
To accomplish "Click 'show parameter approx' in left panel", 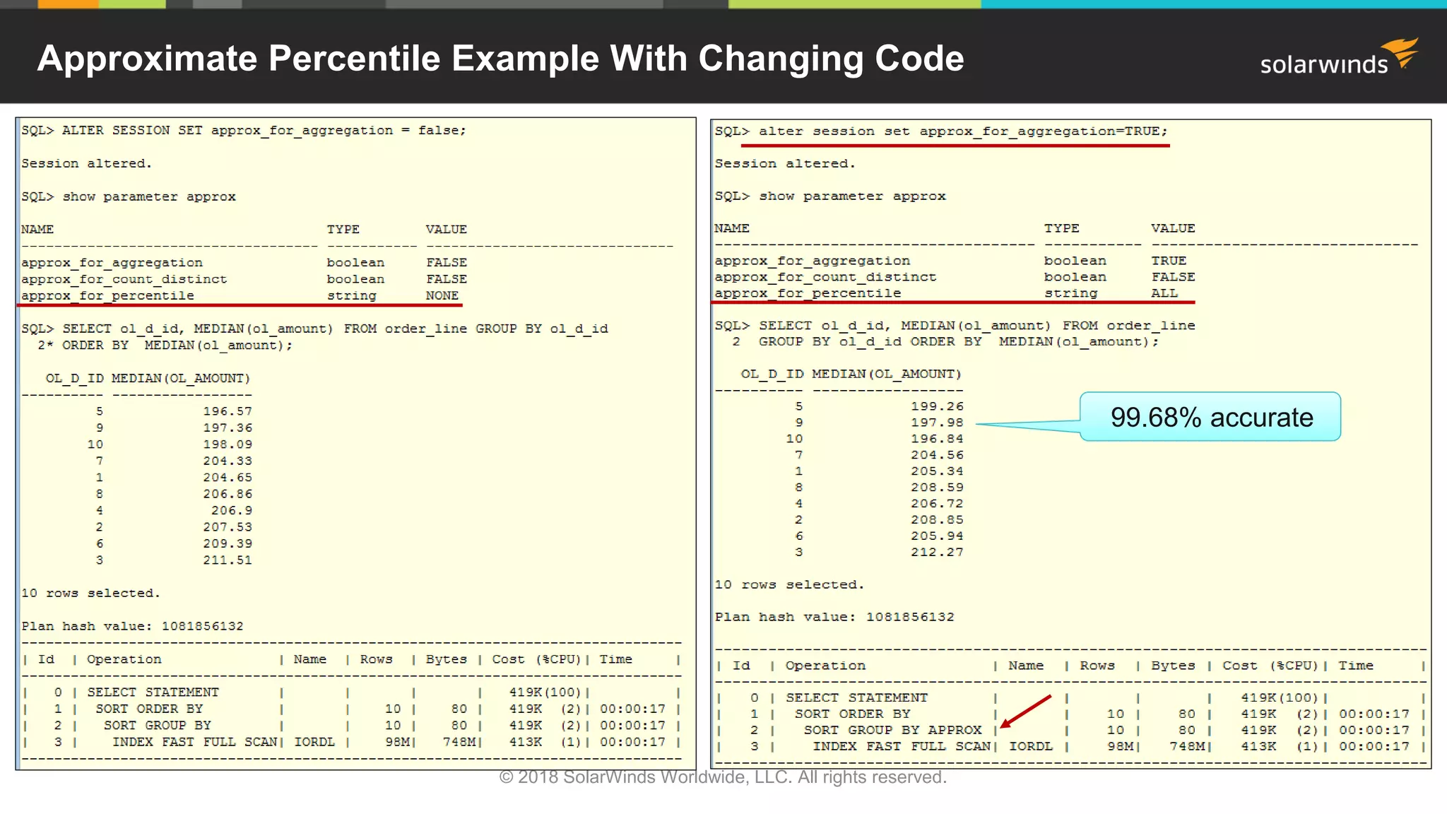I will point(149,197).
